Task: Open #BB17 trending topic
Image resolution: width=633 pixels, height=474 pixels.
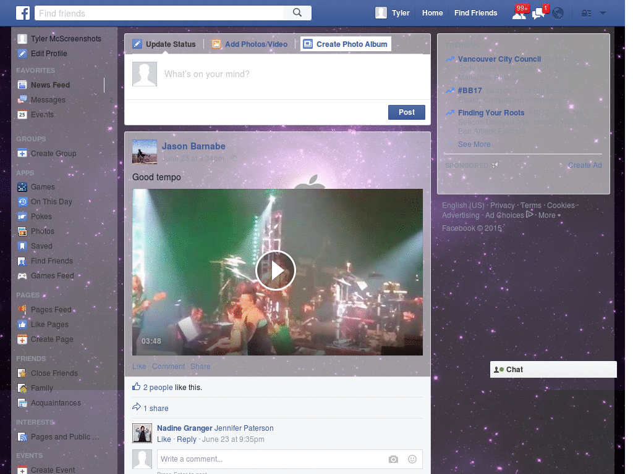Action: [x=470, y=91]
